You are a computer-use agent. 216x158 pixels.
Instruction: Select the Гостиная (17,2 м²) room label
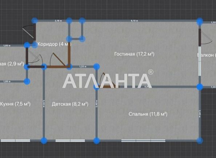134,54
